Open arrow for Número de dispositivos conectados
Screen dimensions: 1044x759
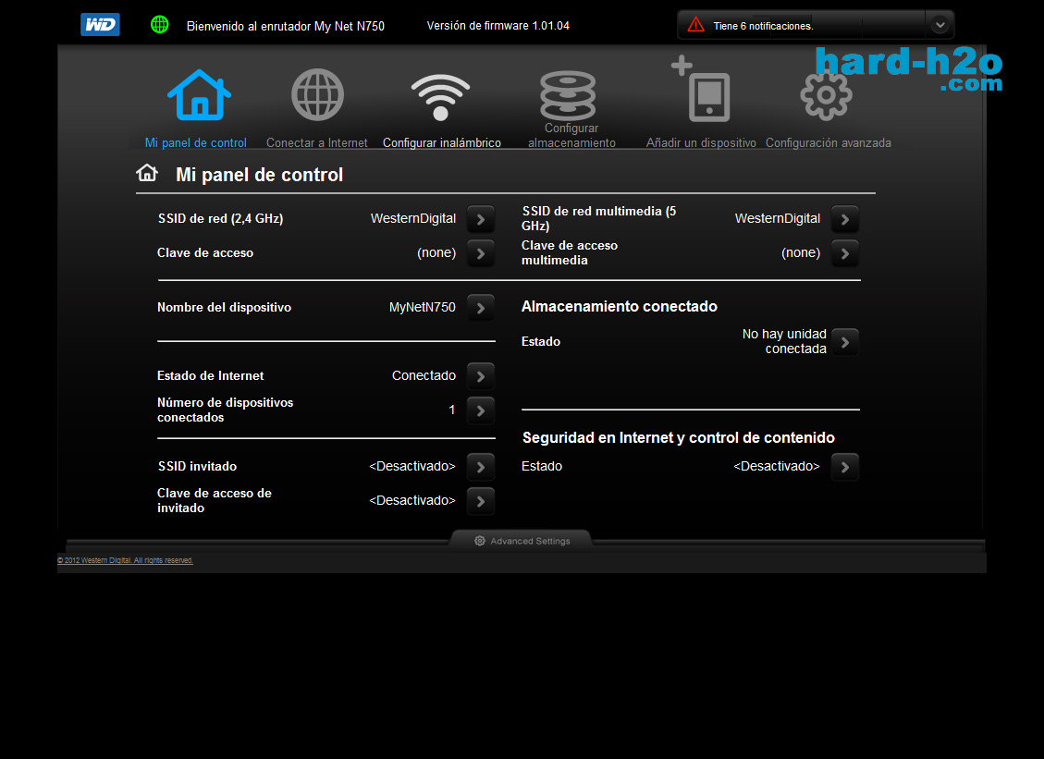tap(481, 410)
